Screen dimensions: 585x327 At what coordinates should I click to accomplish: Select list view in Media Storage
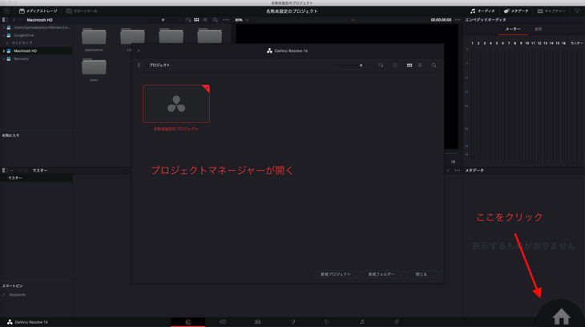205,20
